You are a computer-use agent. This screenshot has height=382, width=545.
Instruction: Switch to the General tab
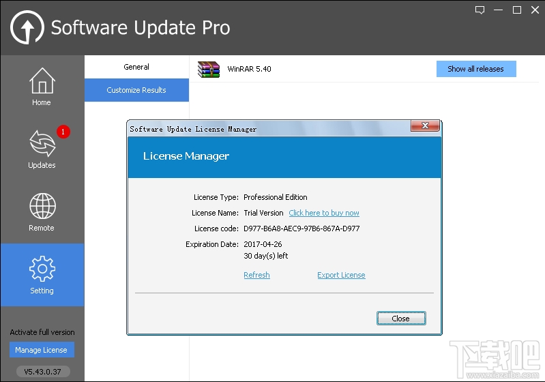(x=136, y=67)
